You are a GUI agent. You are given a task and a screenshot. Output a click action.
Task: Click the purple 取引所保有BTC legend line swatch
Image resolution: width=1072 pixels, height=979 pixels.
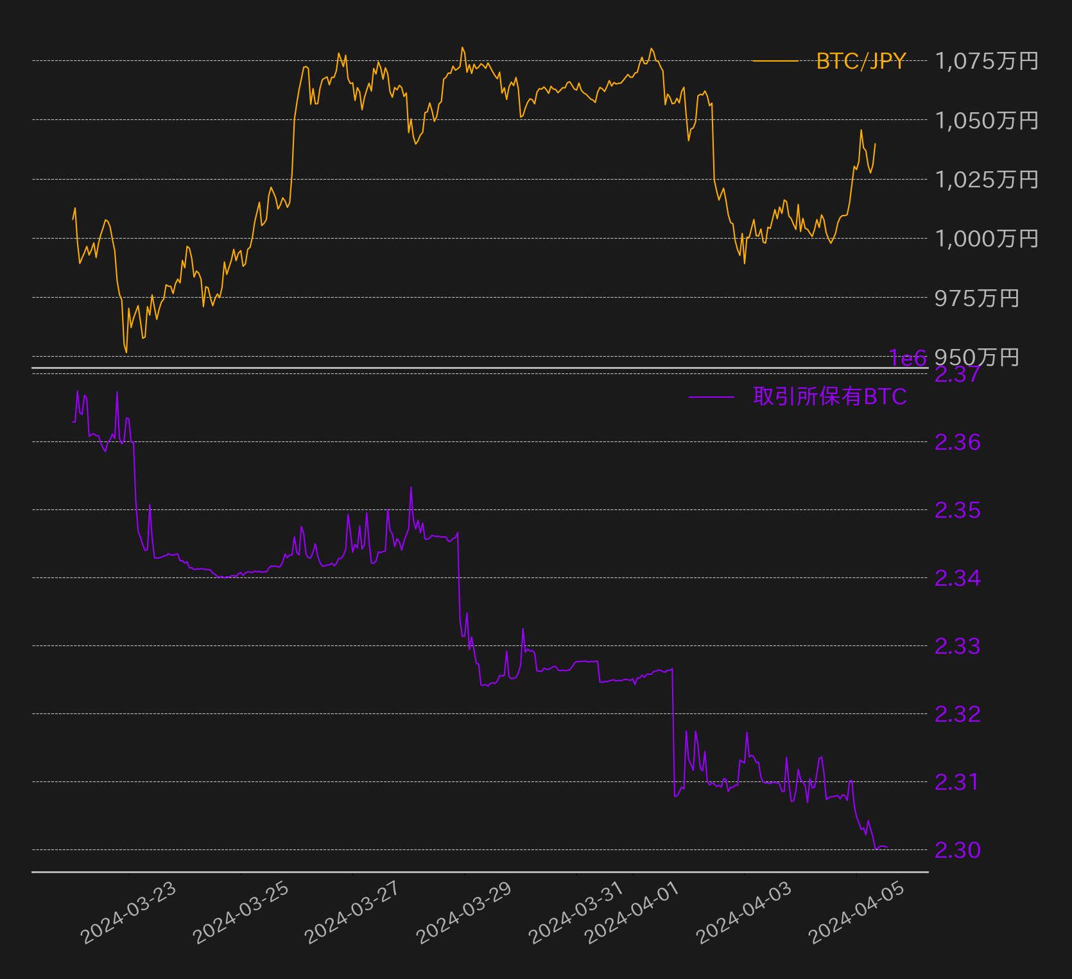(711, 397)
